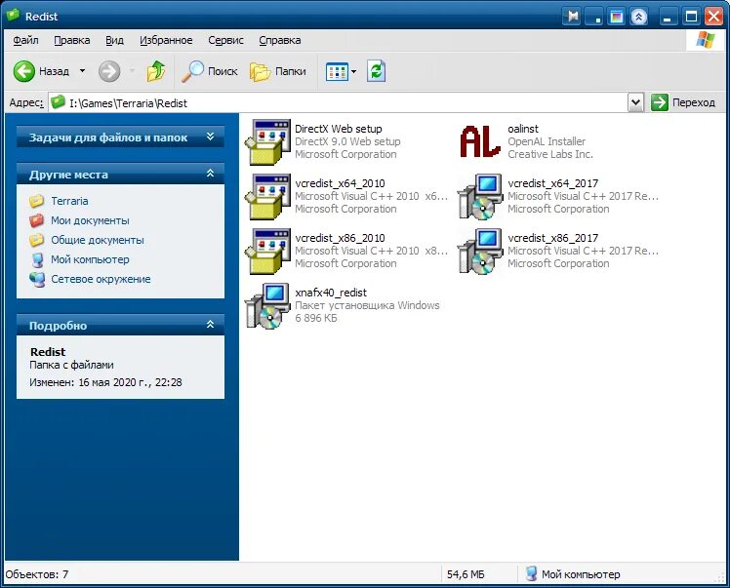
Task: Click the Мой компьютер sidebar icon
Action: tap(37, 259)
